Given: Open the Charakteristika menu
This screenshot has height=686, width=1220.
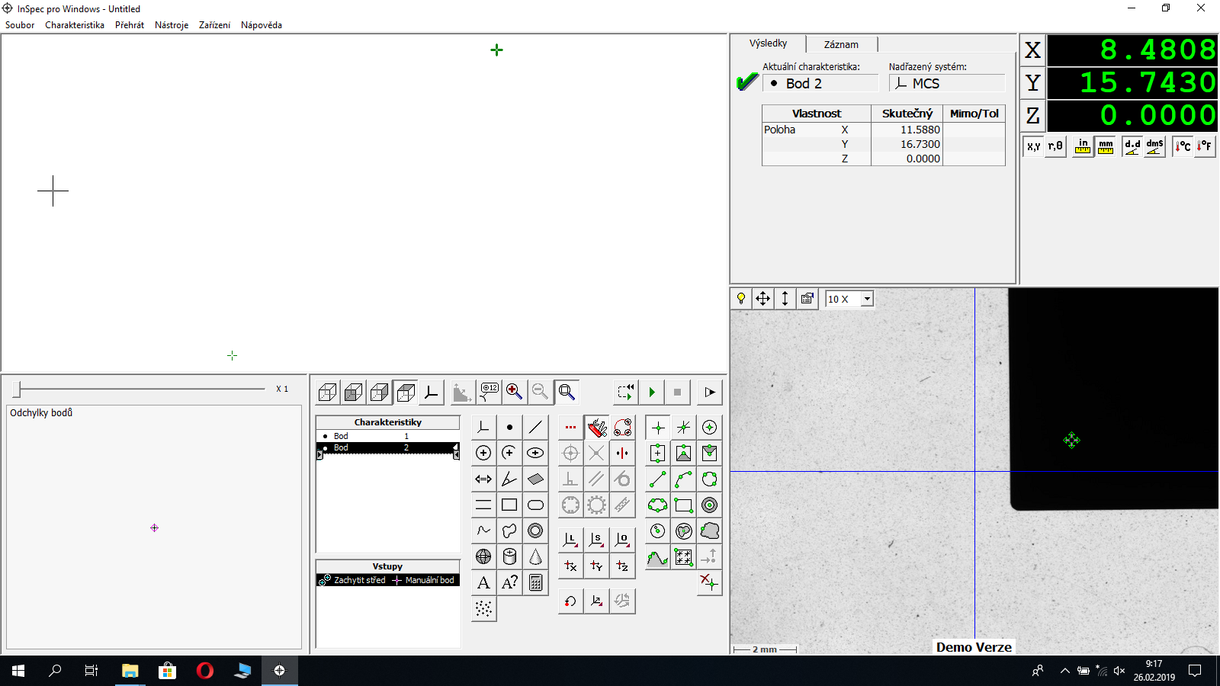Looking at the screenshot, I should (75, 25).
